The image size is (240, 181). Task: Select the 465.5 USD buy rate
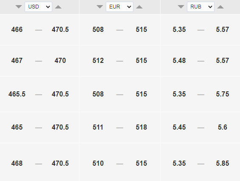coord(17,94)
